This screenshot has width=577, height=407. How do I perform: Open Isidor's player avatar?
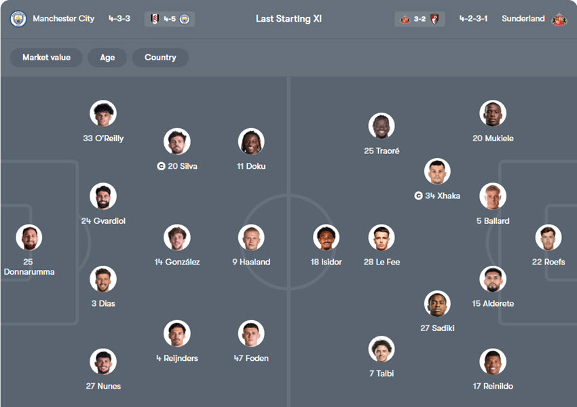327,238
